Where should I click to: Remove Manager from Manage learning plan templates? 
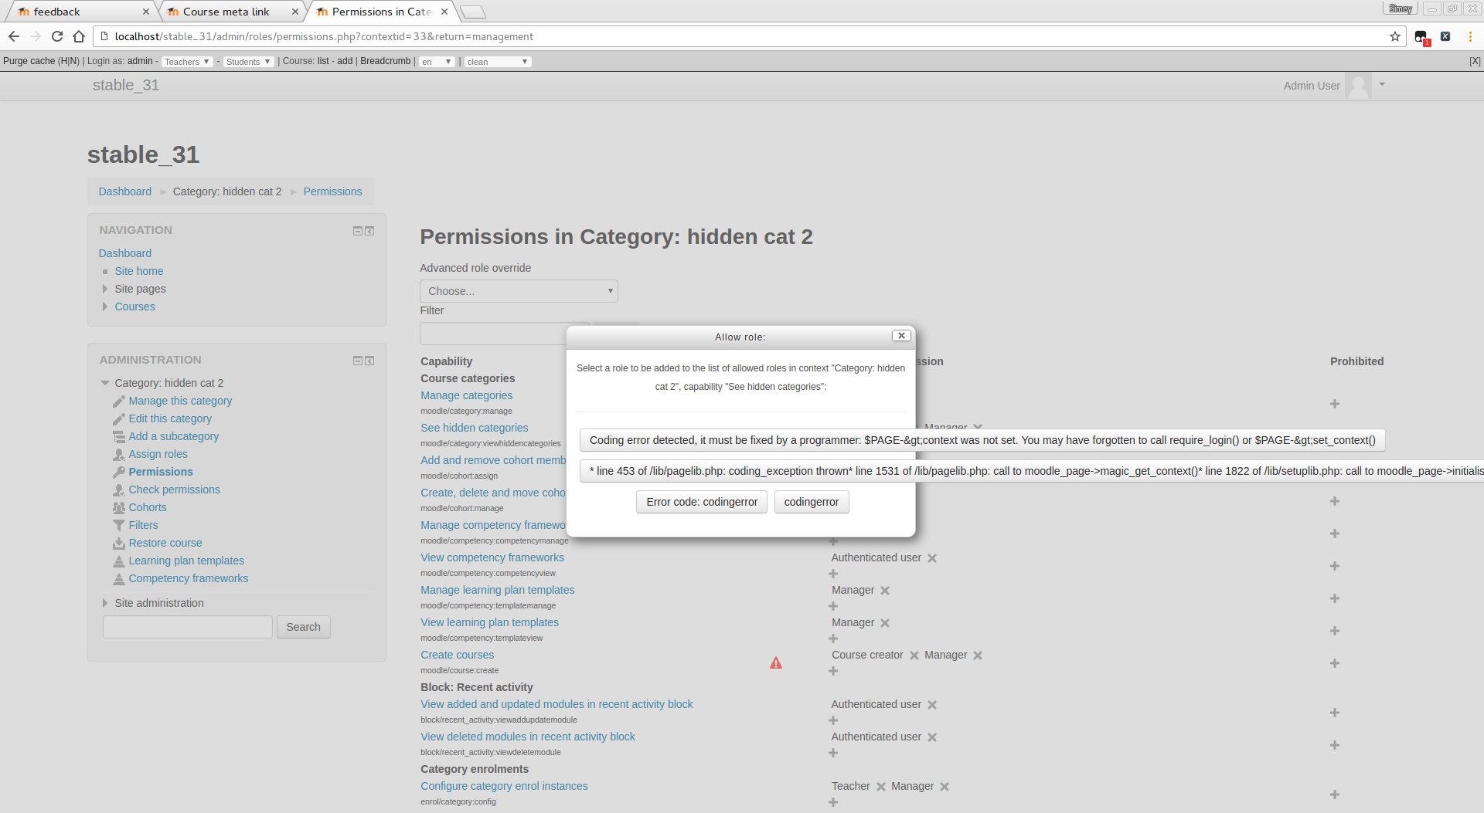click(885, 591)
